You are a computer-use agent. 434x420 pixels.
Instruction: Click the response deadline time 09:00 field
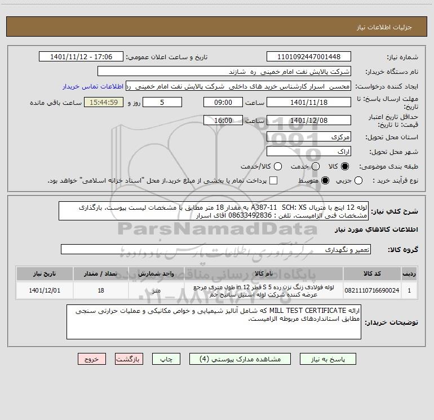click(x=223, y=103)
